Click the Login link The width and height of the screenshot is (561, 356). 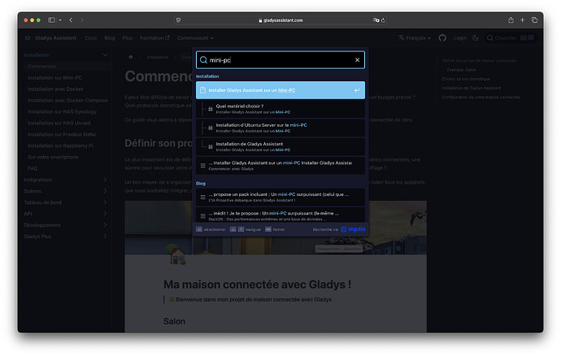(459, 38)
